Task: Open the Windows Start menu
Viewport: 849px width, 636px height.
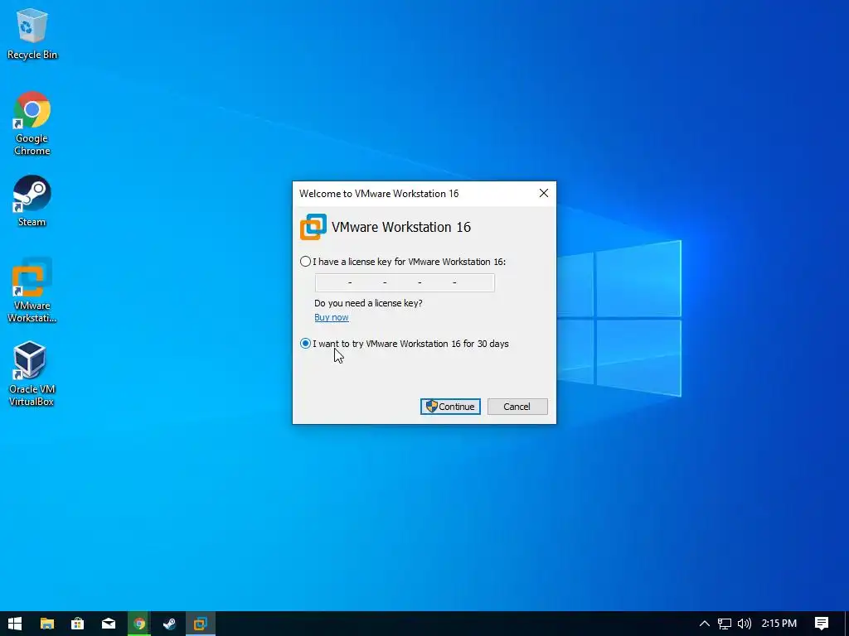Action: [15, 624]
